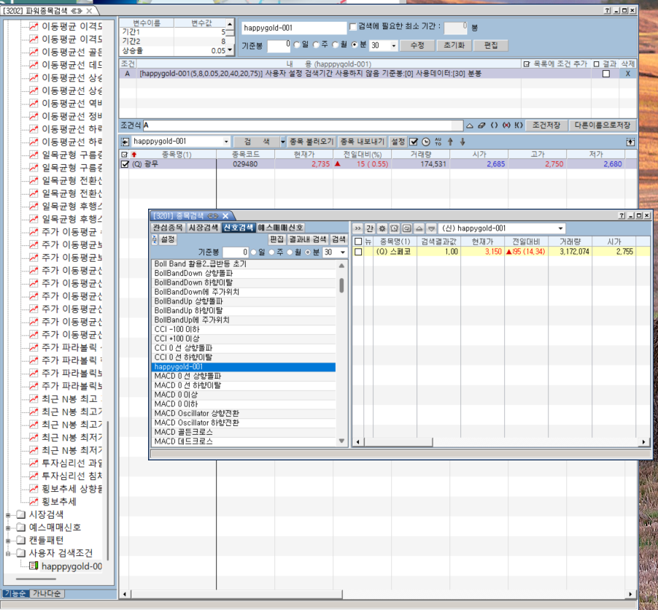The height and width of the screenshot is (610, 658).
Task: Click the triangle icon next to condition formula
Action: coord(470,126)
